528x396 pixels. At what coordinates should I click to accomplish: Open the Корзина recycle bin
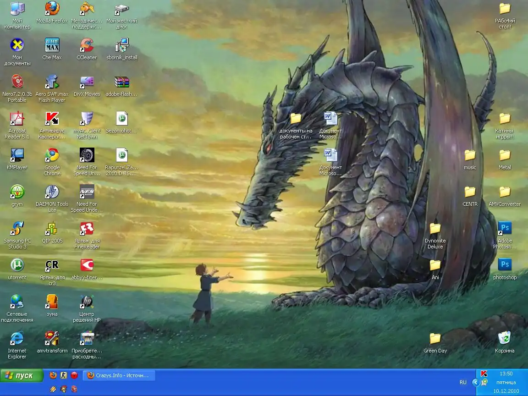[x=505, y=339]
